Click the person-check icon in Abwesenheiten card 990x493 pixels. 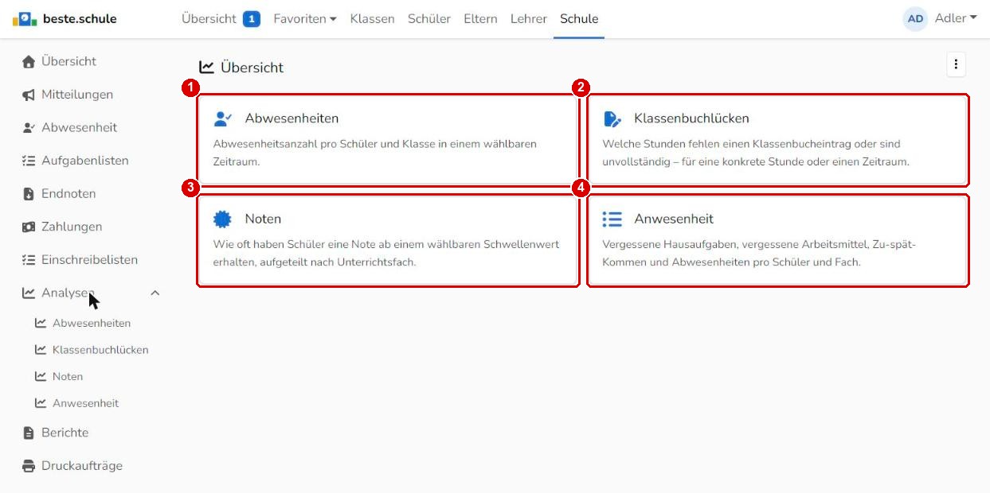tap(223, 118)
